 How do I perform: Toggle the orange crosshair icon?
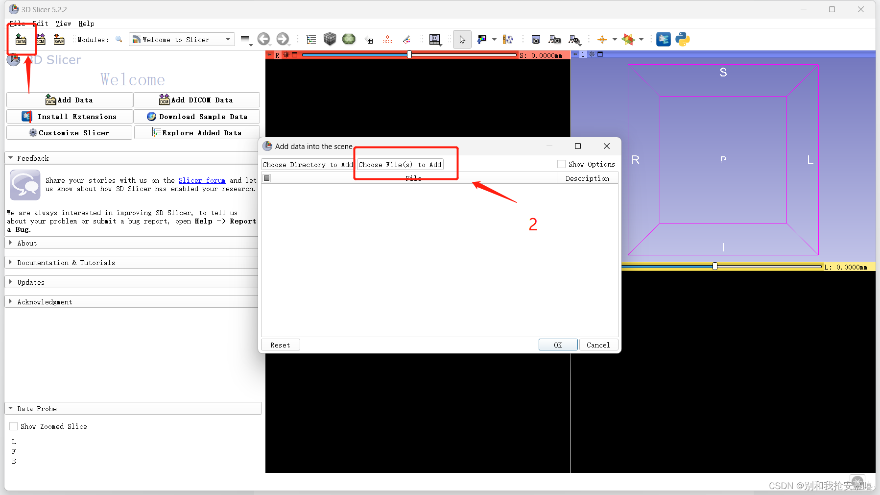point(602,40)
